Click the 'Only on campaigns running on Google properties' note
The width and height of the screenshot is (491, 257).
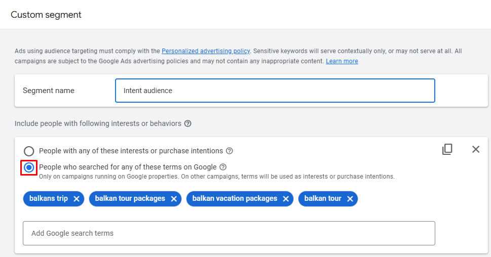tap(217, 177)
